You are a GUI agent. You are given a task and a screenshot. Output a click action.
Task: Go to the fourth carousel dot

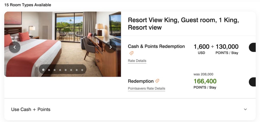tap(60, 70)
